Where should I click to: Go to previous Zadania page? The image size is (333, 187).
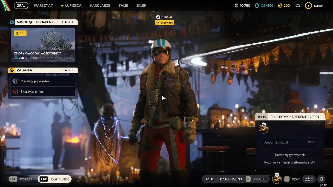(62, 70)
